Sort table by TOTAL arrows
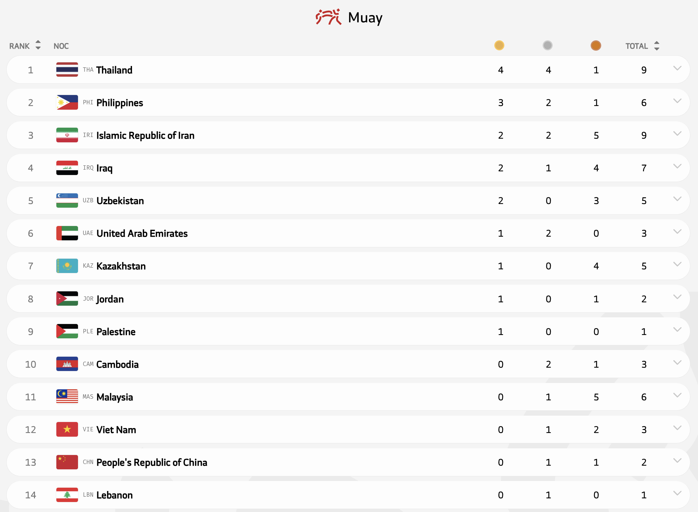 (656, 46)
